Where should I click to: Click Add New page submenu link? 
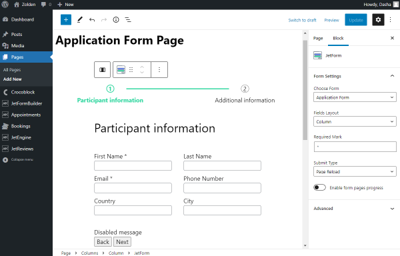(13, 79)
